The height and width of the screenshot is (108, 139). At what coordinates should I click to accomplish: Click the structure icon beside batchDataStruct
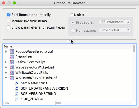[x=17, y=83]
